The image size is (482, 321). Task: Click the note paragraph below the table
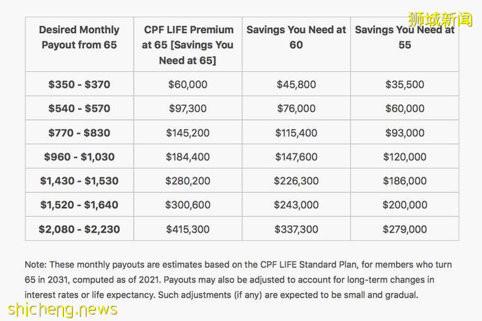coord(238,279)
